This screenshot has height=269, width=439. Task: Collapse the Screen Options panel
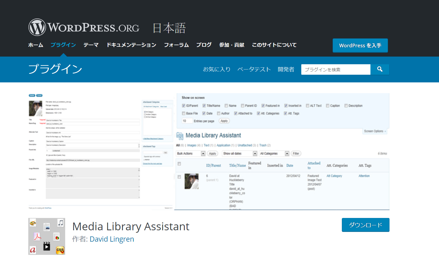pyautogui.click(x=374, y=131)
